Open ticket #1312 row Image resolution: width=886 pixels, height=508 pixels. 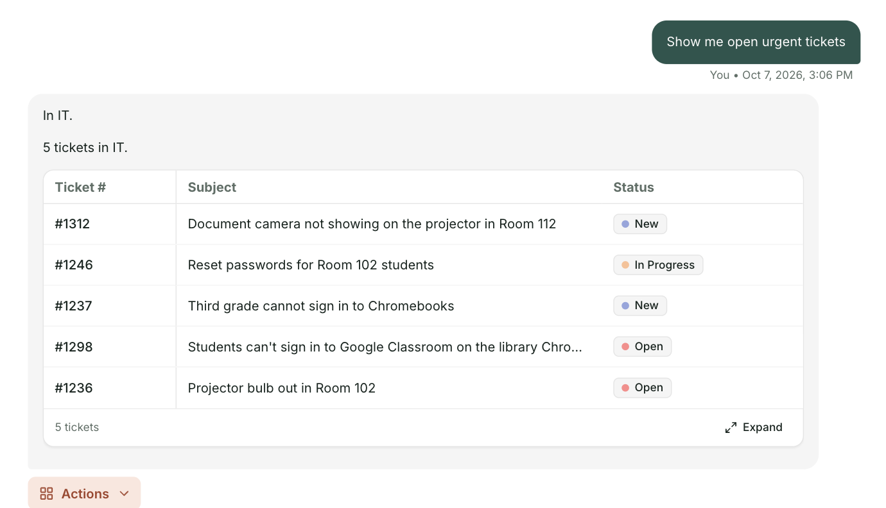(x=423, y=224)
